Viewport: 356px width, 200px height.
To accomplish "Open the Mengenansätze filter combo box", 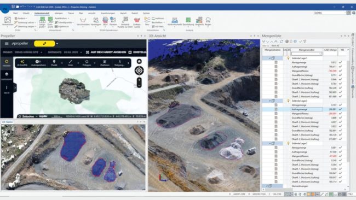I will click(307, 54).
